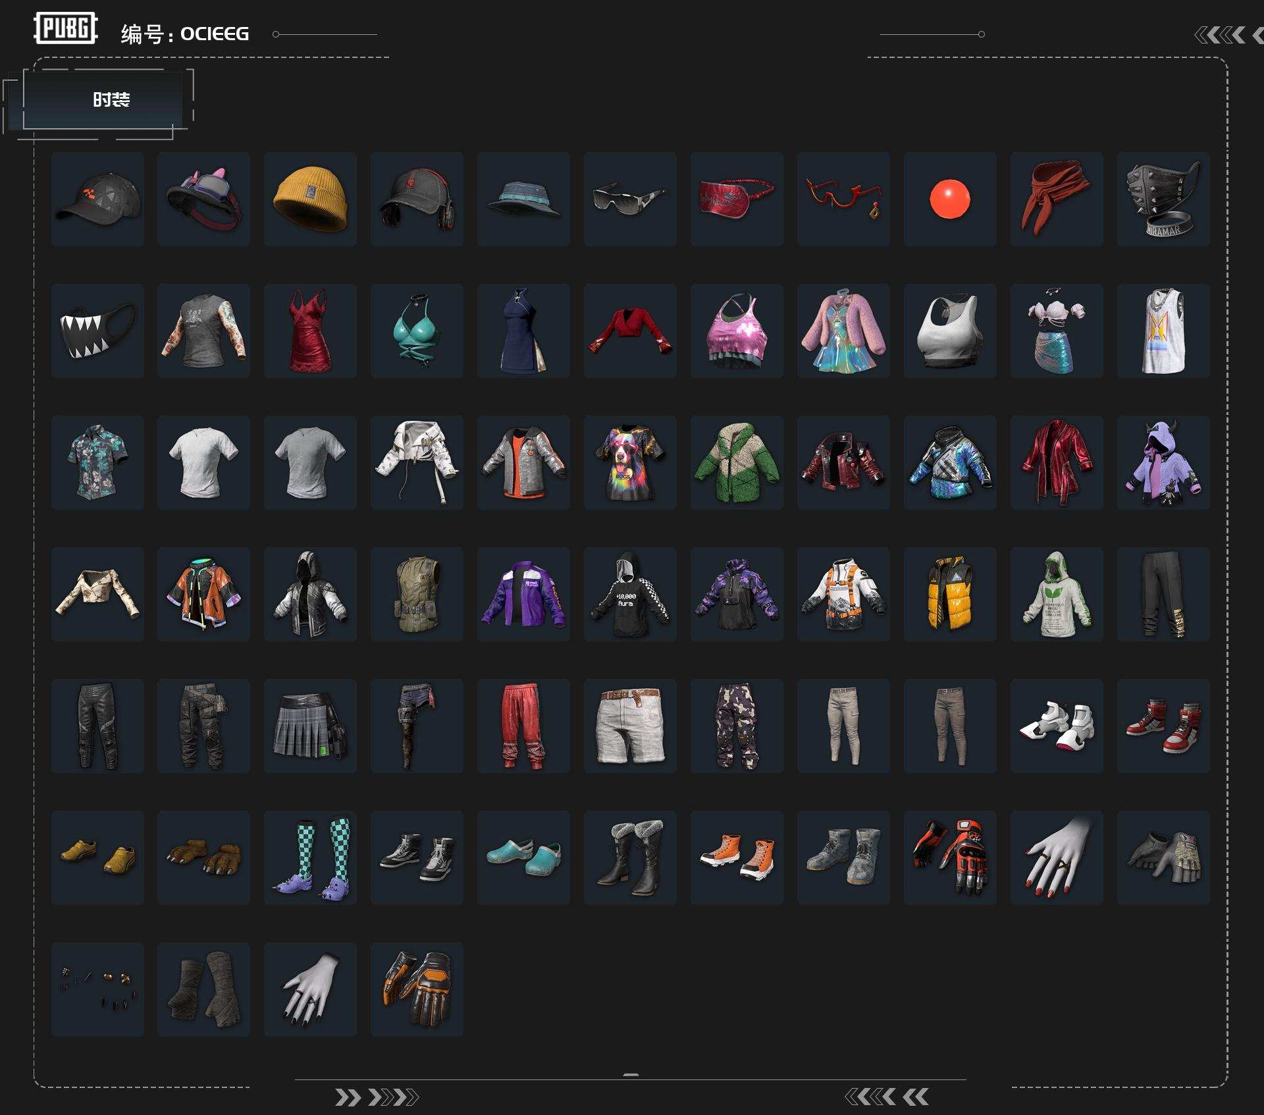The height and width of the screenshot is (1115, 1264).
Task: Select the black cap with orange logo
Action: [x=97, y=199]
